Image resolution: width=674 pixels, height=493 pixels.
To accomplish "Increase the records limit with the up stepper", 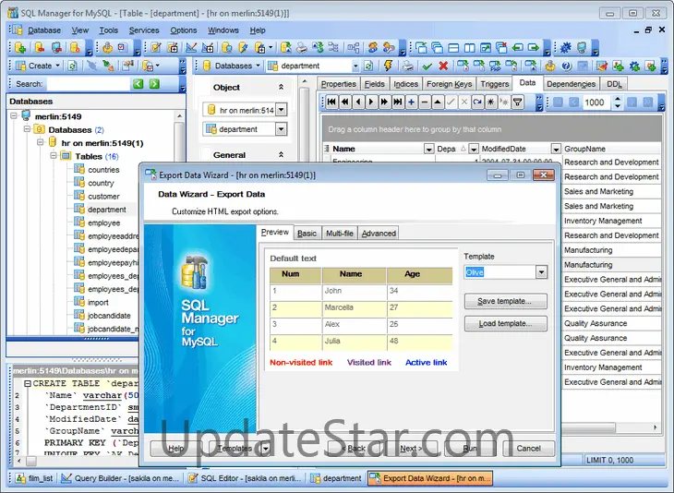I will pyautogui.click(x=618, y=99).
